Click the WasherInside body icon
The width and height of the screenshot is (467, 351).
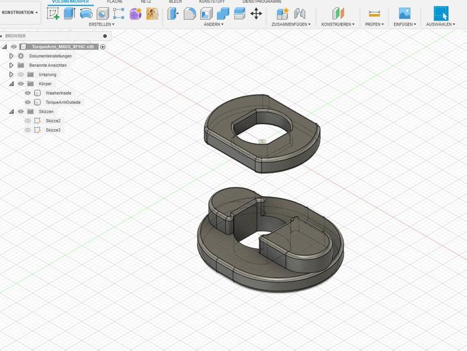pos(37,93)
